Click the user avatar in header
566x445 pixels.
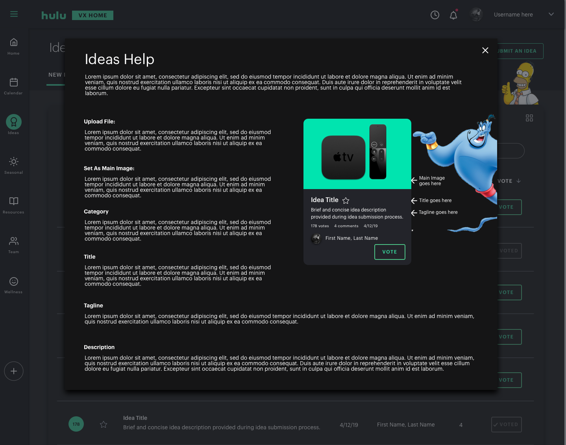click(476, 15)
